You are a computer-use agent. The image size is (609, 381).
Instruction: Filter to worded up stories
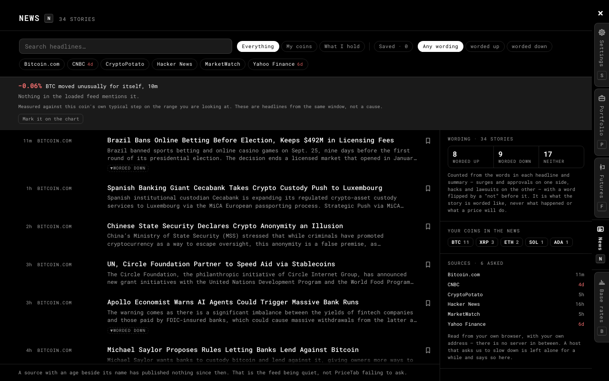[485, 46]
